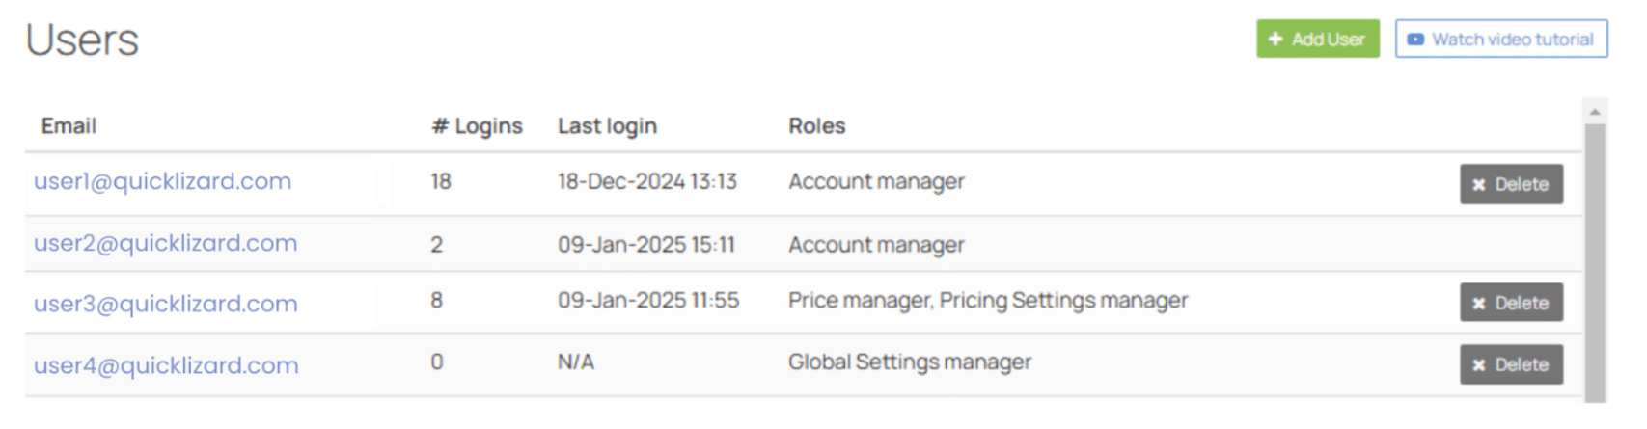The width and height of the screenshot is (1647, 429).
Task: Click the # Logins column header
Action: [477, 126]
